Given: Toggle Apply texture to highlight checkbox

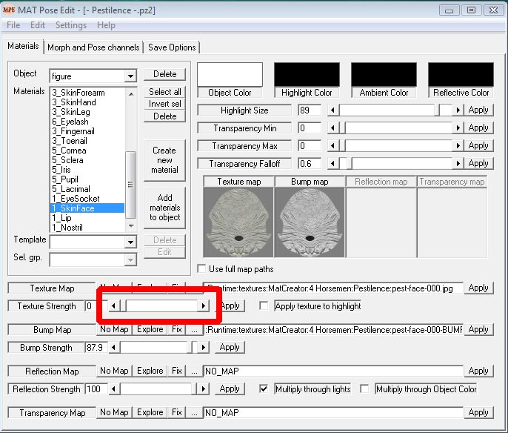Looking at the screenshot, I should (x=264, y=305).
